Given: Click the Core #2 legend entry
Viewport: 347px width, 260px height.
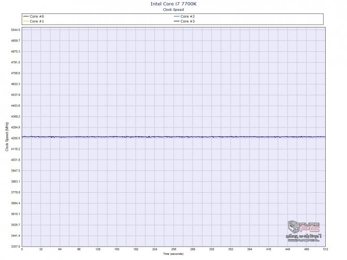Looking at the screenshot, I should click(184, 17).
